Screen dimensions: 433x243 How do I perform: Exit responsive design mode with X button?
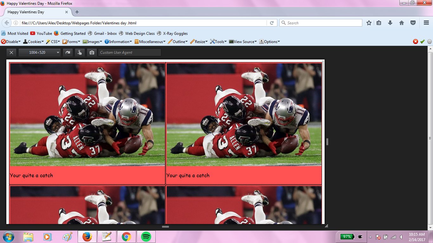[x=11, y=53]
